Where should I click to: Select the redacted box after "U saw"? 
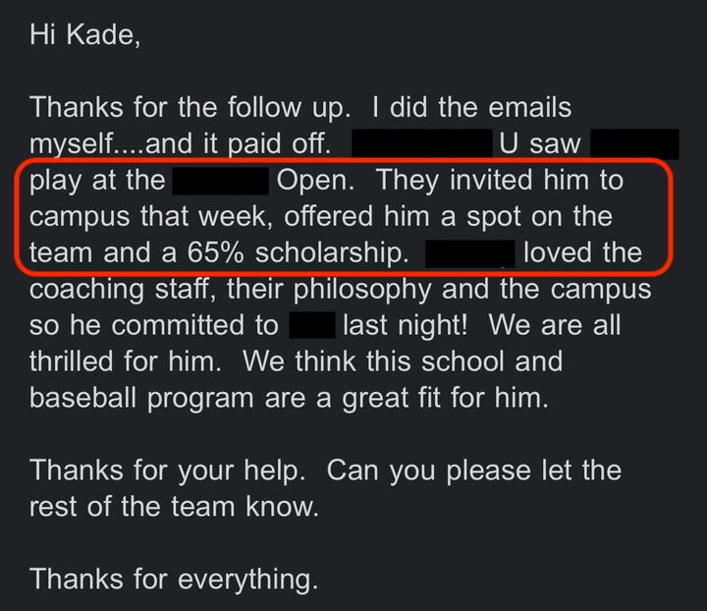coord(634,143)
